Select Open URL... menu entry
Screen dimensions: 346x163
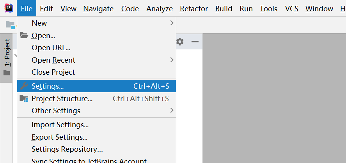96,47
